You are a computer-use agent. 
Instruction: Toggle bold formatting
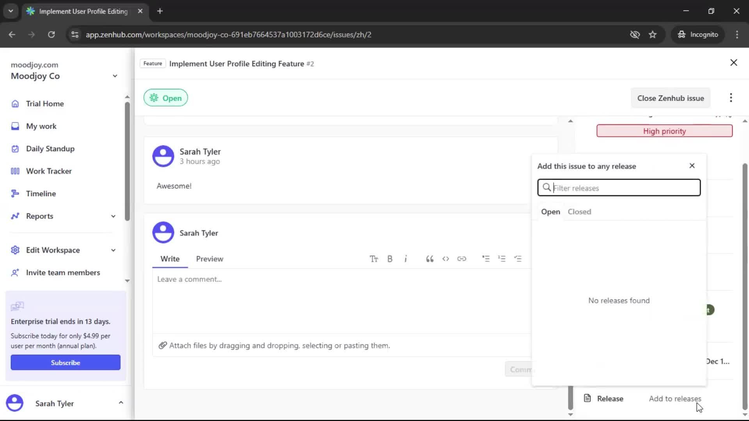click(x=390, y=258)
